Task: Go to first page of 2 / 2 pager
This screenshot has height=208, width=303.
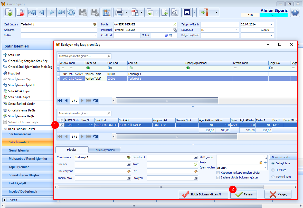Action: pos(60,100)
